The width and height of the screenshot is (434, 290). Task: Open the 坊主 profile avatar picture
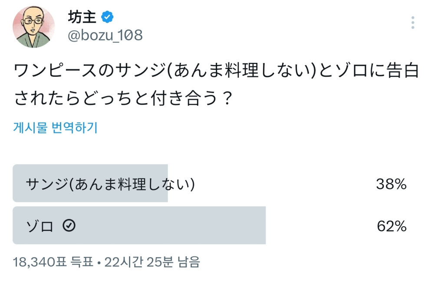click(33, 27)
